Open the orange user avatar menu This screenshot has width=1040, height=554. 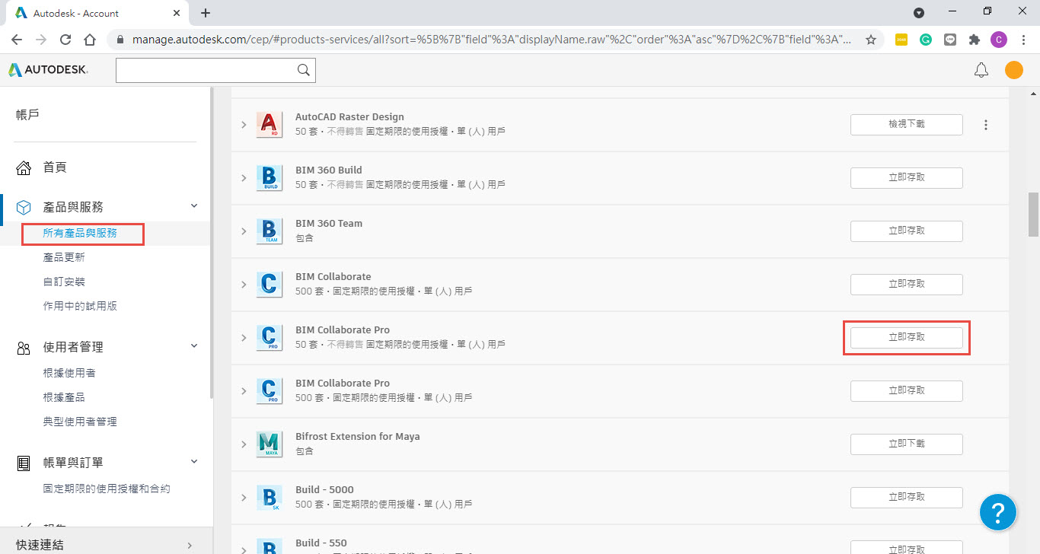[x=1014, y=70]
